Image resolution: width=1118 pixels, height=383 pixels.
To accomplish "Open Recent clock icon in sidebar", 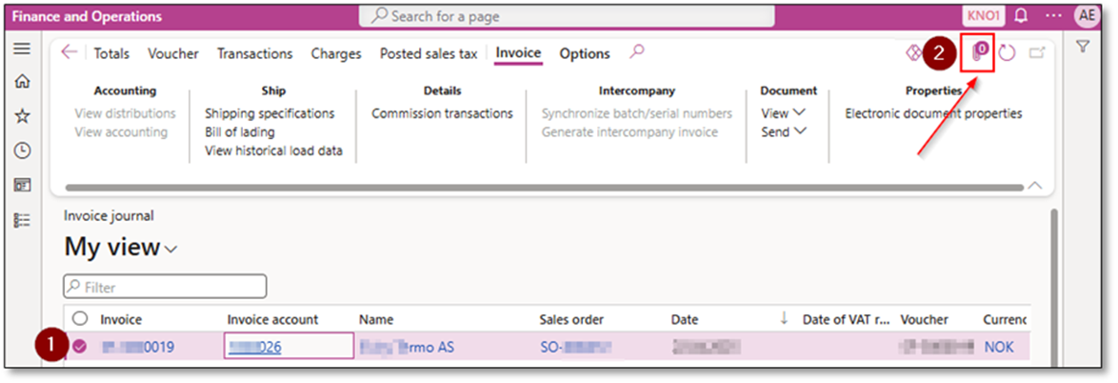I will point(22,151).
